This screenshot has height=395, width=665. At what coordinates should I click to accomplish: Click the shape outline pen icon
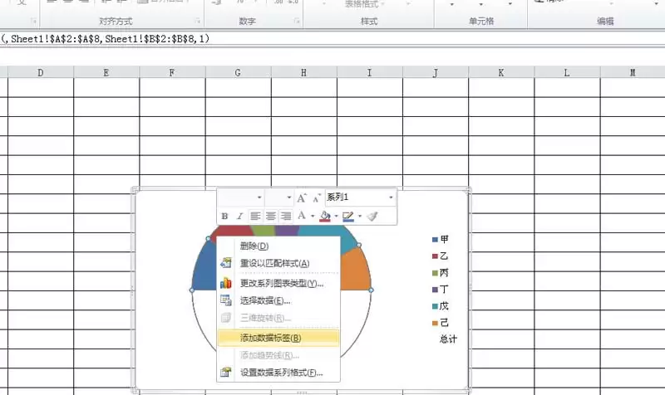(348, 216)
